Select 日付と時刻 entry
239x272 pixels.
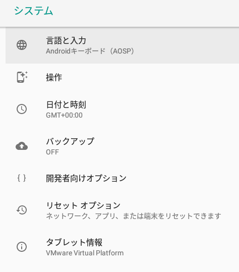click(122, 110)
